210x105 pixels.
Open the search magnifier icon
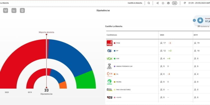tap(149, 3)
